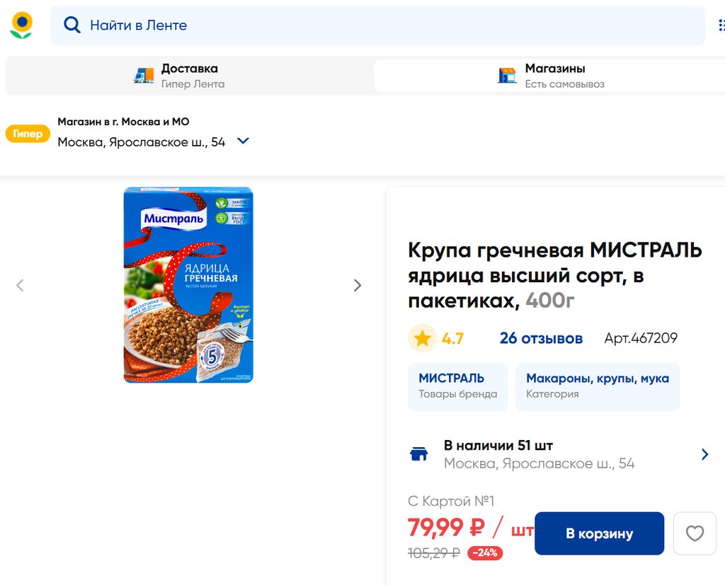Click the search magnifier icon
725x585 pixels.
point(72,25)
